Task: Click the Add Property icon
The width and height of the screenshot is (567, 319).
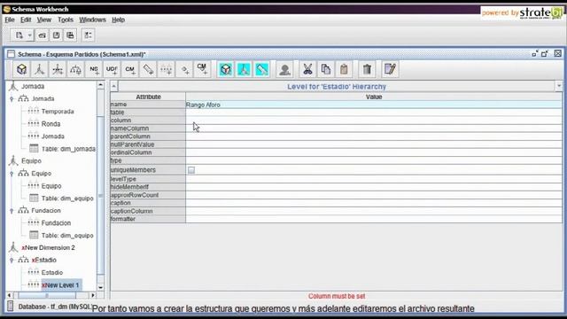Action: coord(185,69)
